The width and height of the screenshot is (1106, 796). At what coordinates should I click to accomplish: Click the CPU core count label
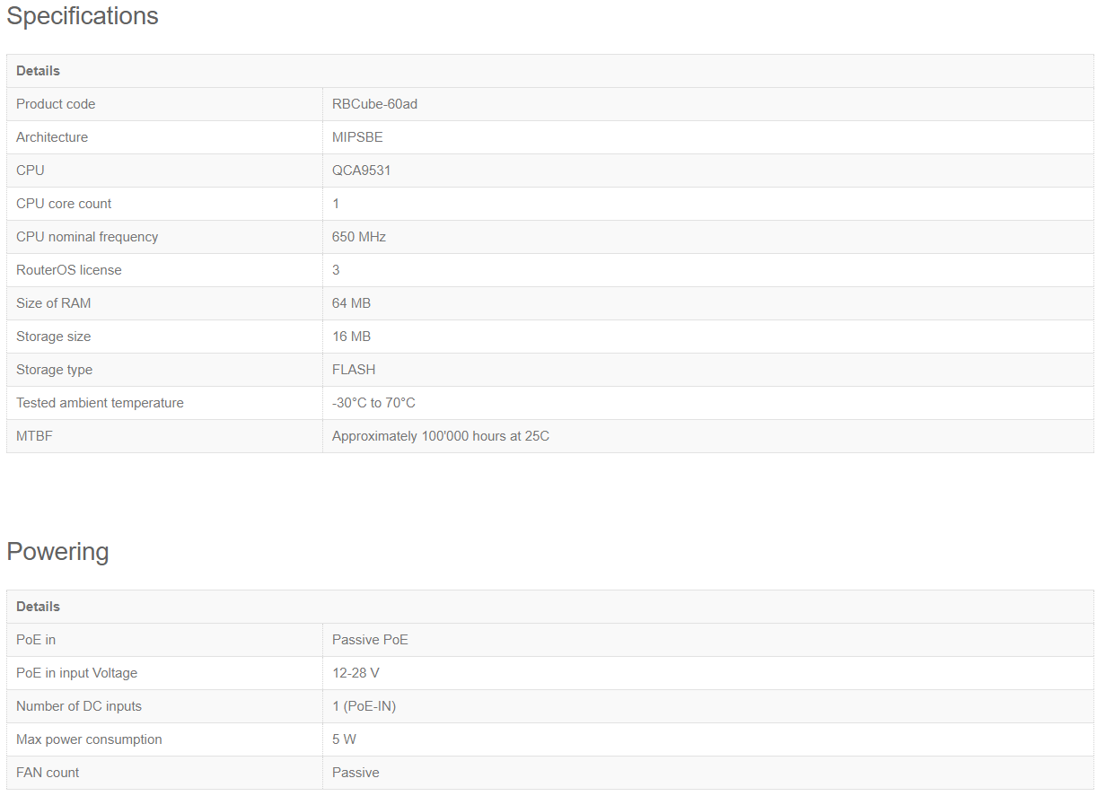click(64, 204)
